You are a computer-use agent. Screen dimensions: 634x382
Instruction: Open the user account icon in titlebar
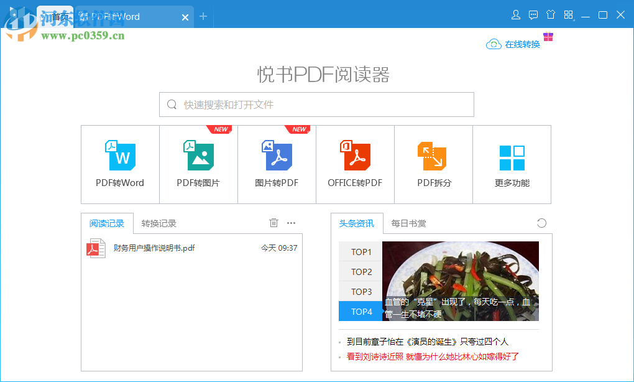[515, 14]
